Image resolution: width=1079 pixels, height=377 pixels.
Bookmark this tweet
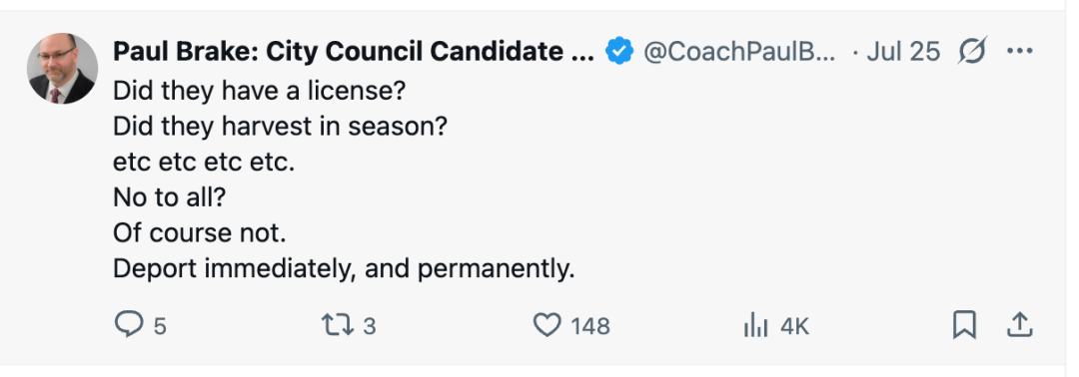tap(964, 325)
